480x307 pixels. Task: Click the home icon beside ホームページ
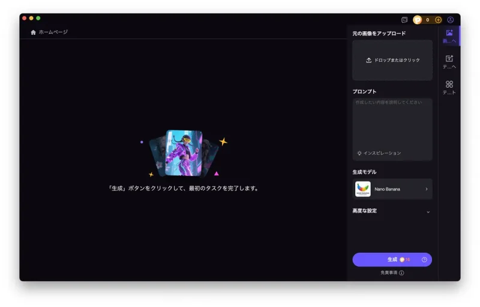pos(33,32)
